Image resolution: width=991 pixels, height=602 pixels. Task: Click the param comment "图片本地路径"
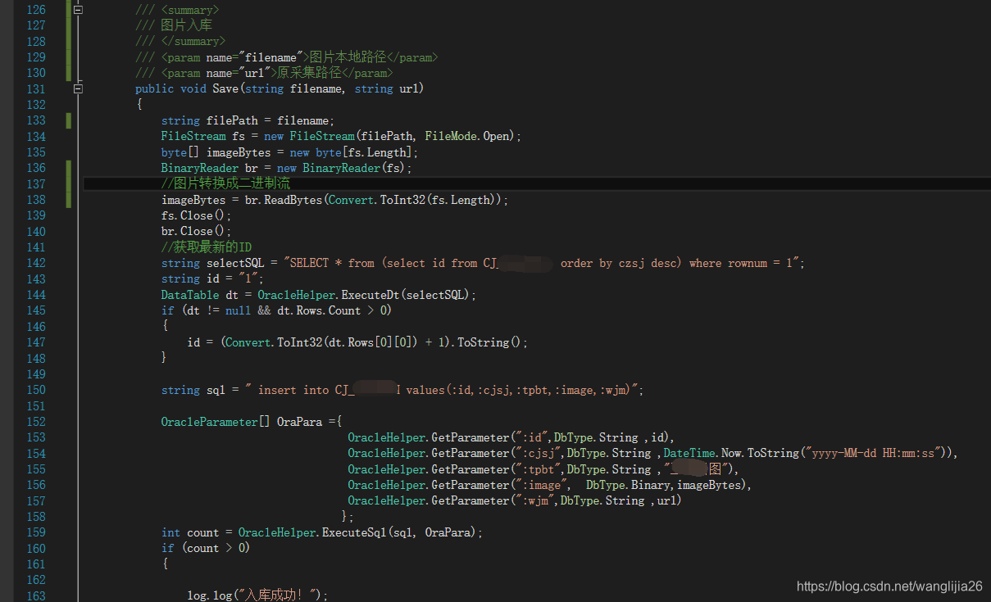point(348,57)
